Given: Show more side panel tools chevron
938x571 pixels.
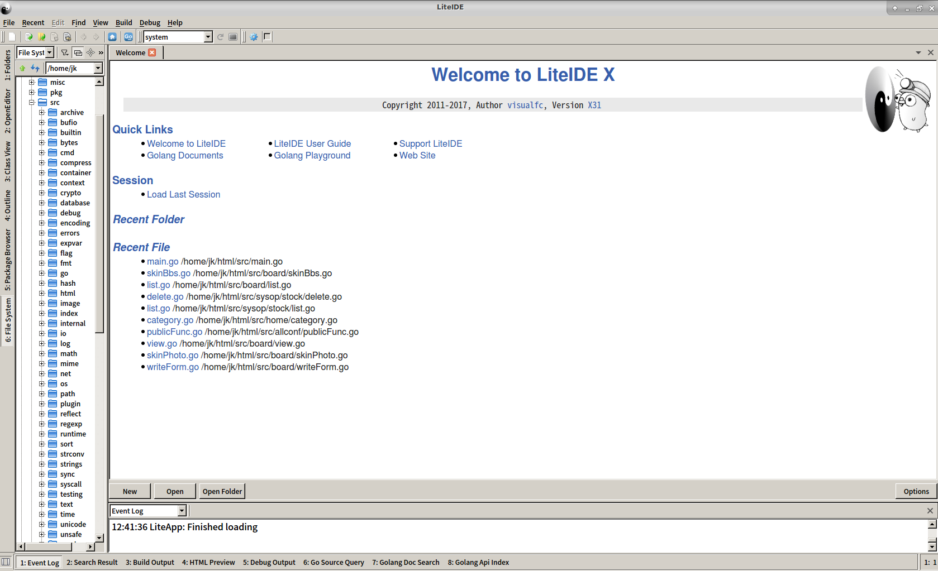Looking at the screenshot, I should [x=101, y=52].
